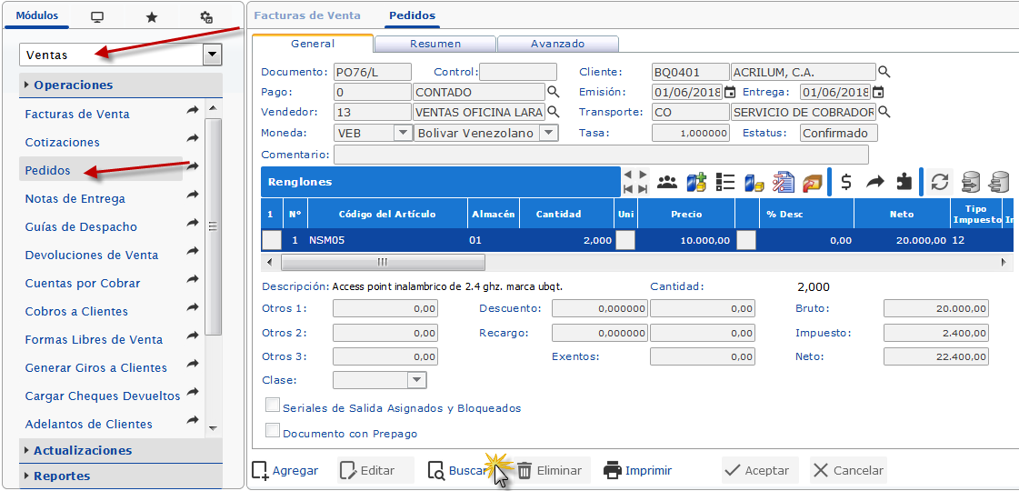Expand the Actualizaciones section
Screen dimensions: 1019x491
click(x=83, y=450)
